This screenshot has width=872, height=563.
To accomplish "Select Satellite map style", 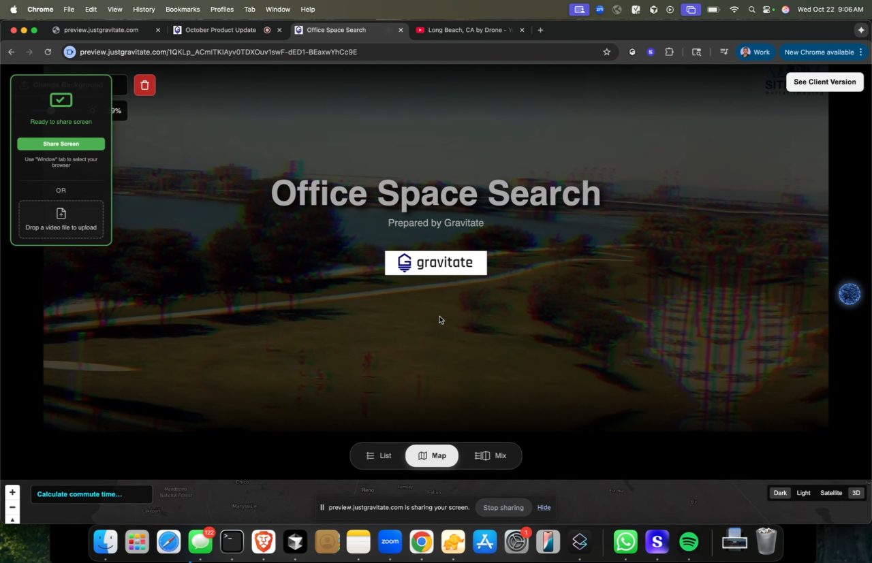I will 831,493.
